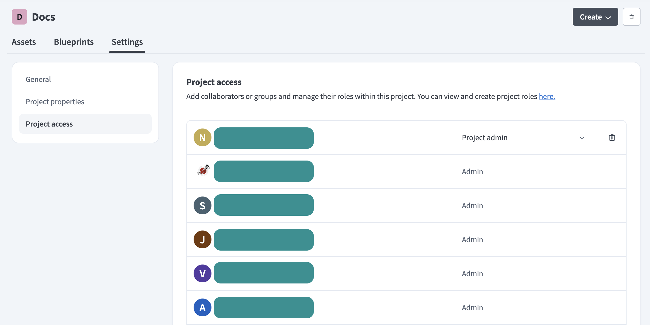Switch to the Assets tab
Screen dimensions: 650x325
(24, 42)
